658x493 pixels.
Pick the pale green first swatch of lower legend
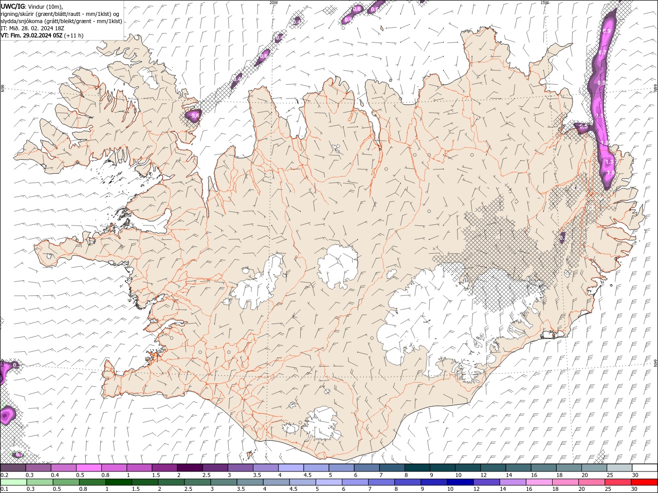(x=13, y=482)
